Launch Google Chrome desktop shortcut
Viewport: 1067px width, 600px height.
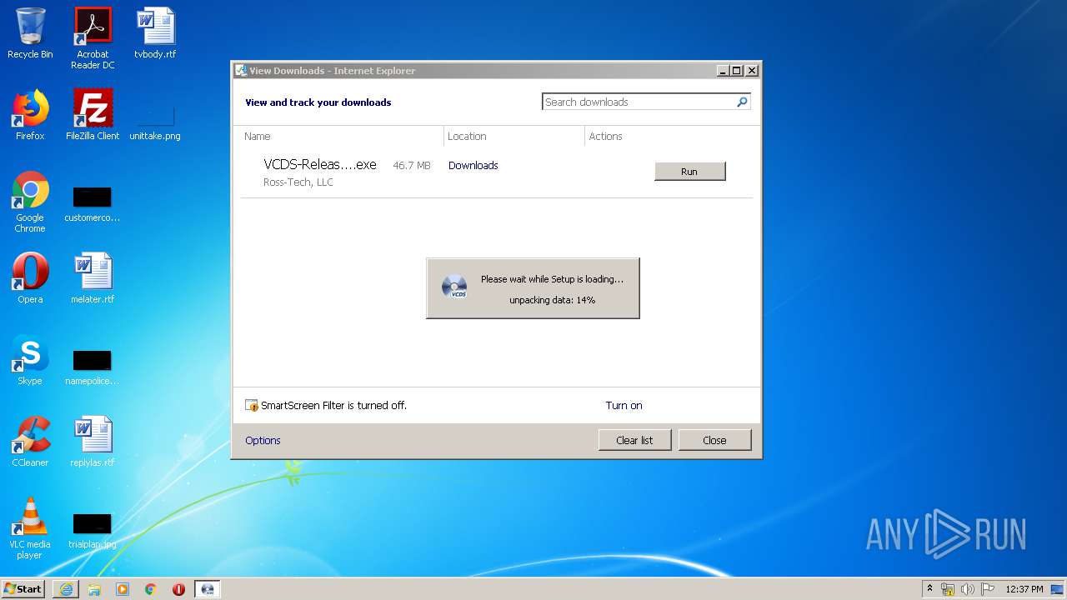[x=30, y=202]
